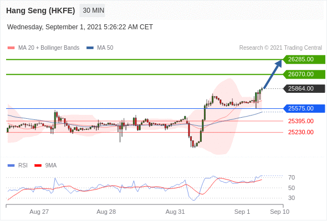The width and height of the screenshot is (327, 221).
Task: Click the red 9MA legend swatch
Action: (x=38, y=166)
